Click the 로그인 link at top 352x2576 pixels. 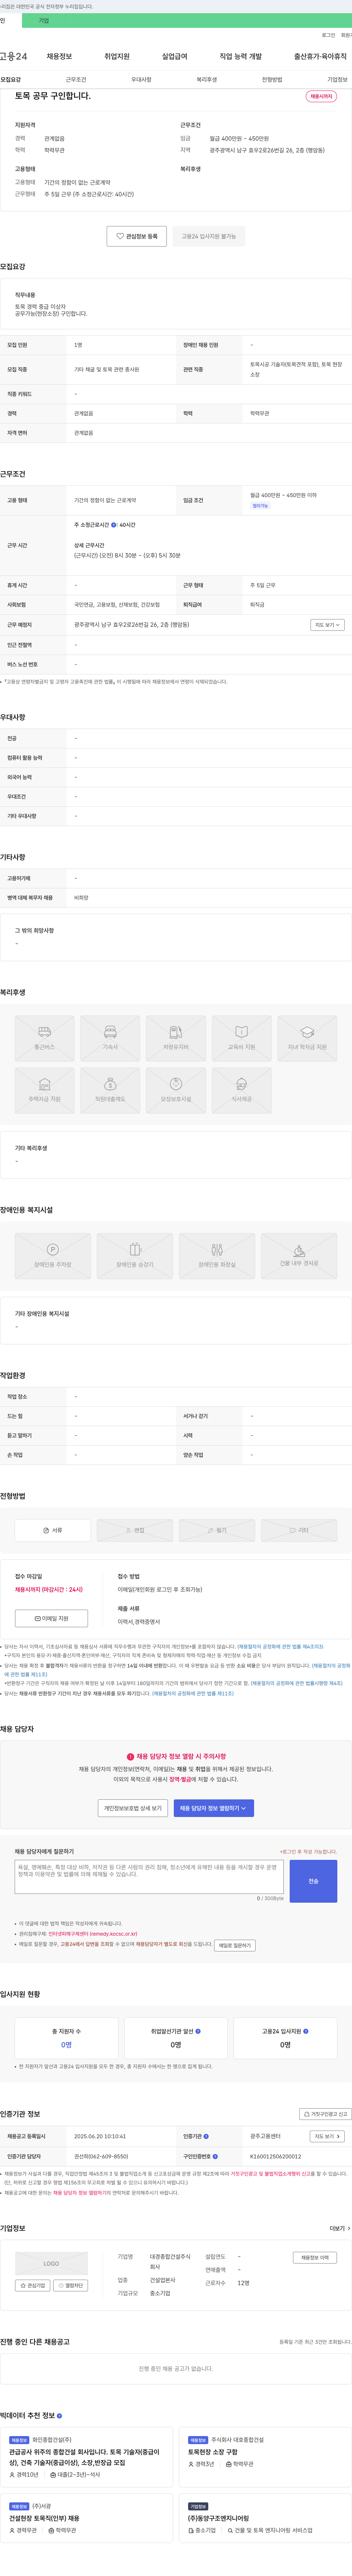point(328,35)
